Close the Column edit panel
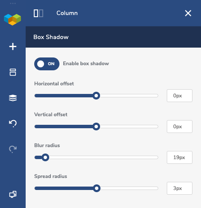This screenshot has height=208, width=201. pyautogui.click(x=188, y=13)
